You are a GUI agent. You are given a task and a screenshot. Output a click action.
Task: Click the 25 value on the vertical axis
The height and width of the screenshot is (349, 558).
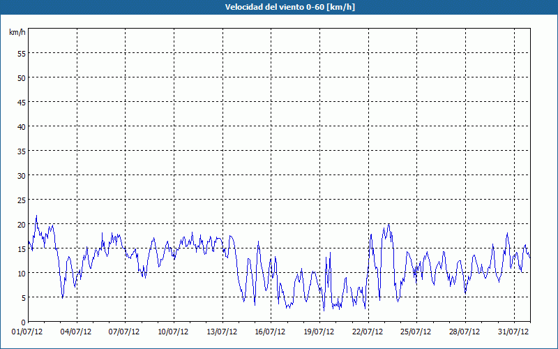coord(22,200)
